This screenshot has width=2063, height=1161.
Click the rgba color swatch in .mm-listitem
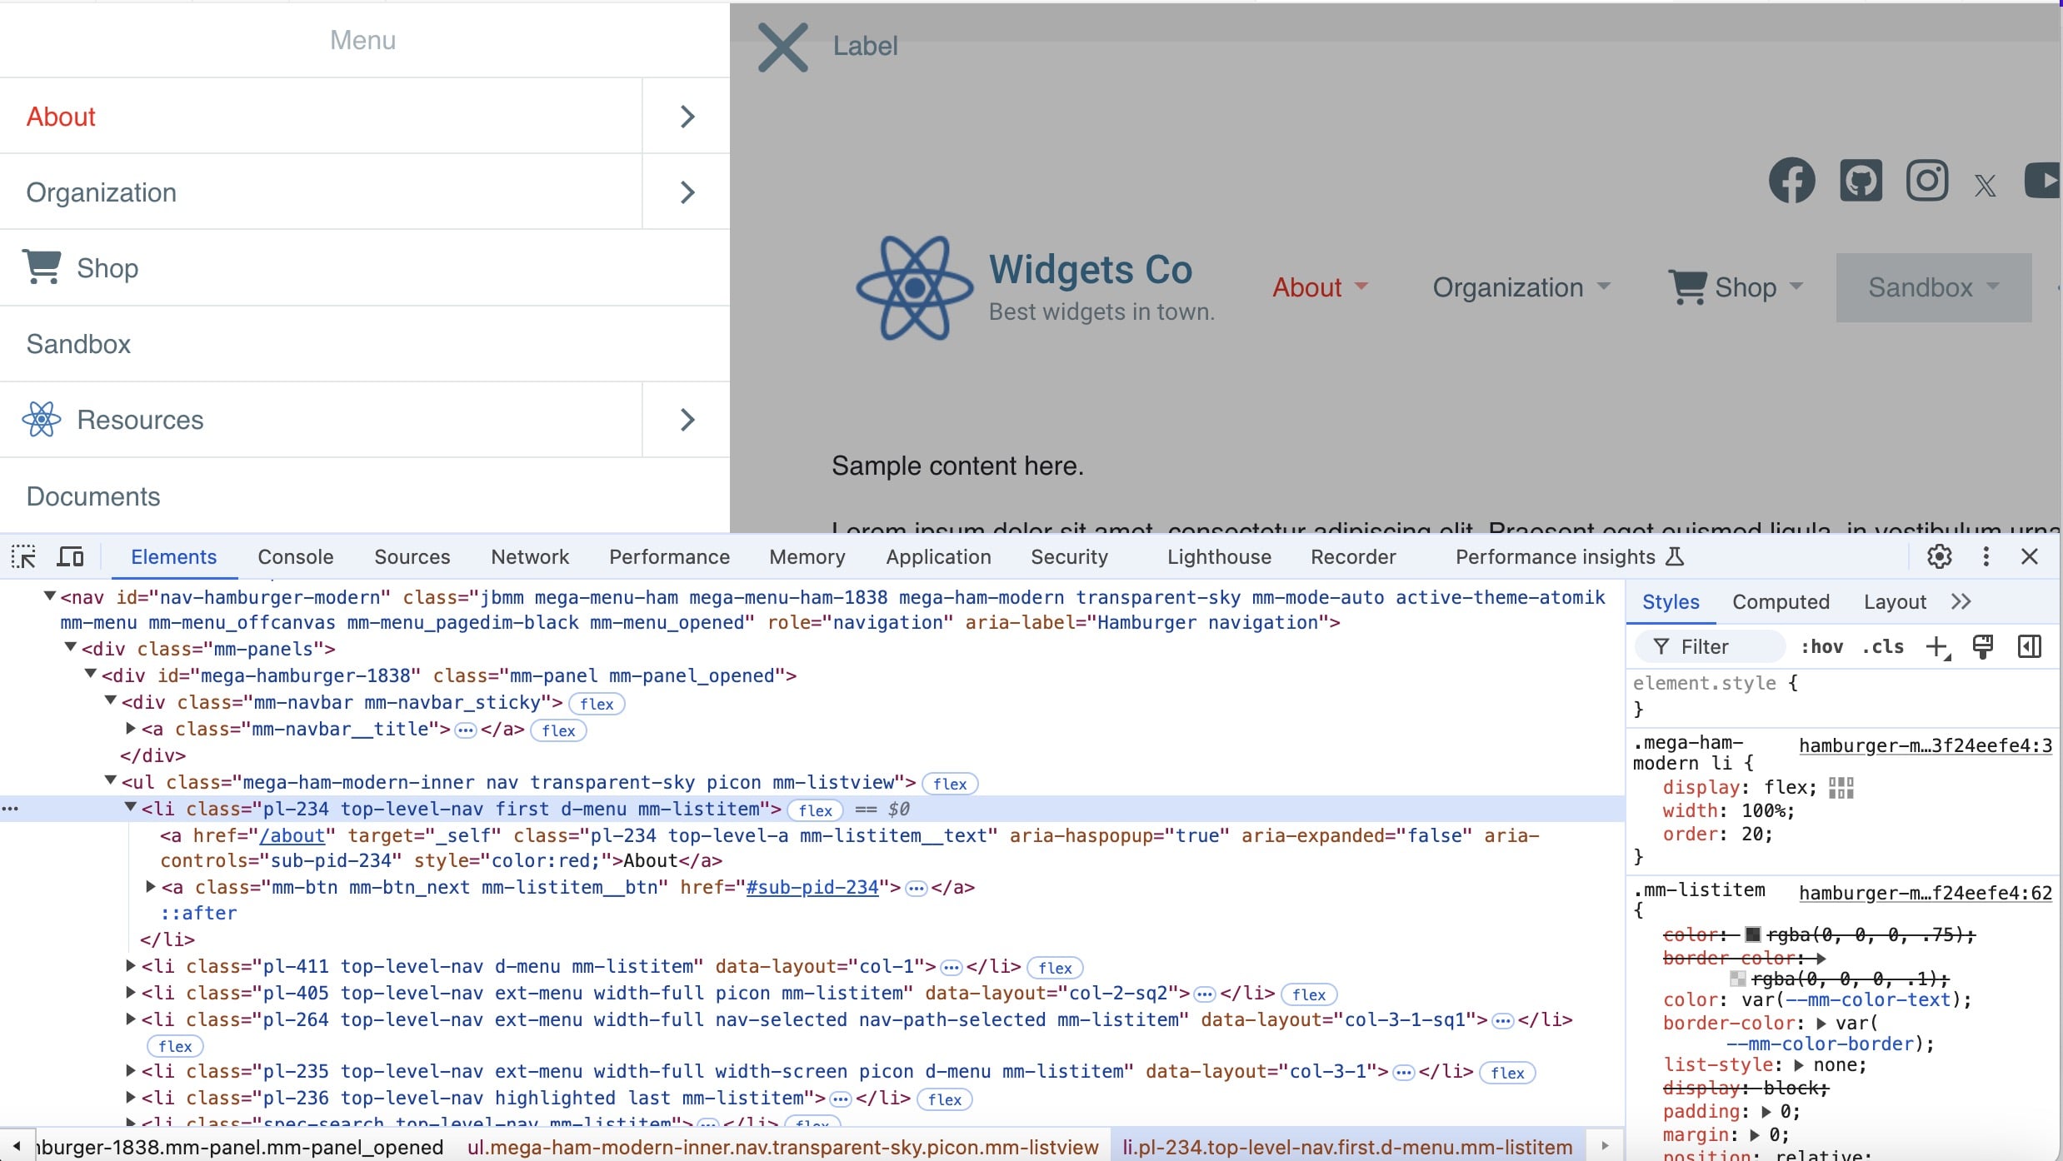1753,934
